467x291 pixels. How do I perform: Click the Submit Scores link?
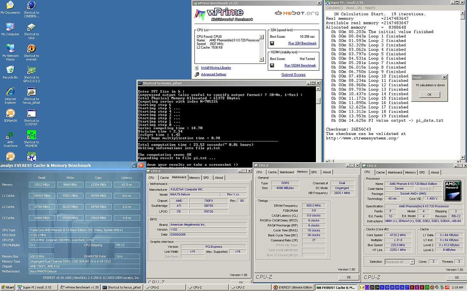pos(293,75)
